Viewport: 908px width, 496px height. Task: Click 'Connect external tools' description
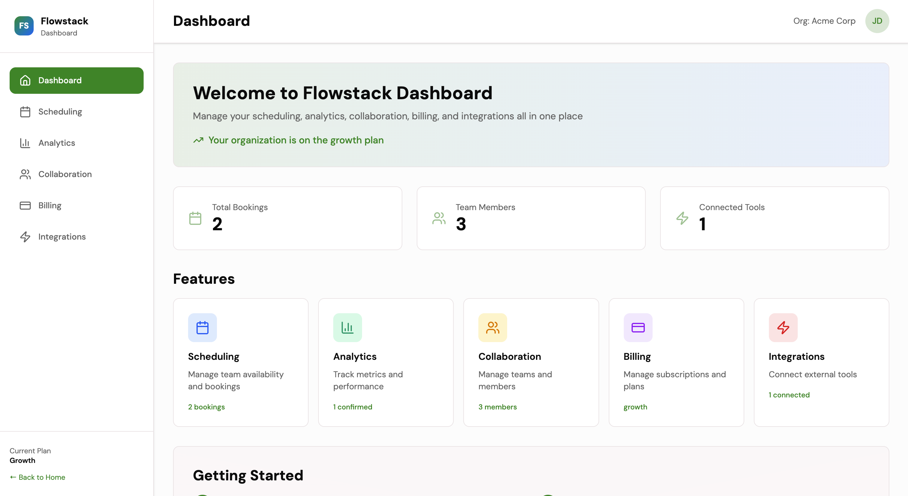813,374
